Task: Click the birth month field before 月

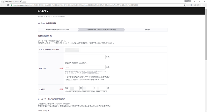Action: (x=88, y=88)
